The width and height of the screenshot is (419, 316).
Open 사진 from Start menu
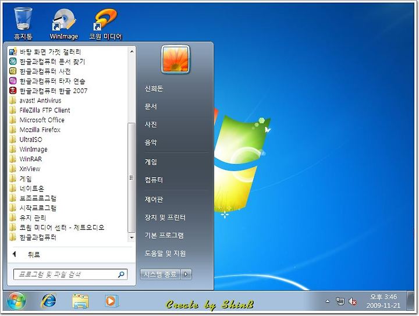pyautogui.click(x=151, y=125)
